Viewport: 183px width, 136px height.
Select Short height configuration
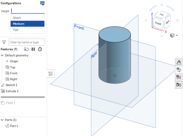pos(17,18)
